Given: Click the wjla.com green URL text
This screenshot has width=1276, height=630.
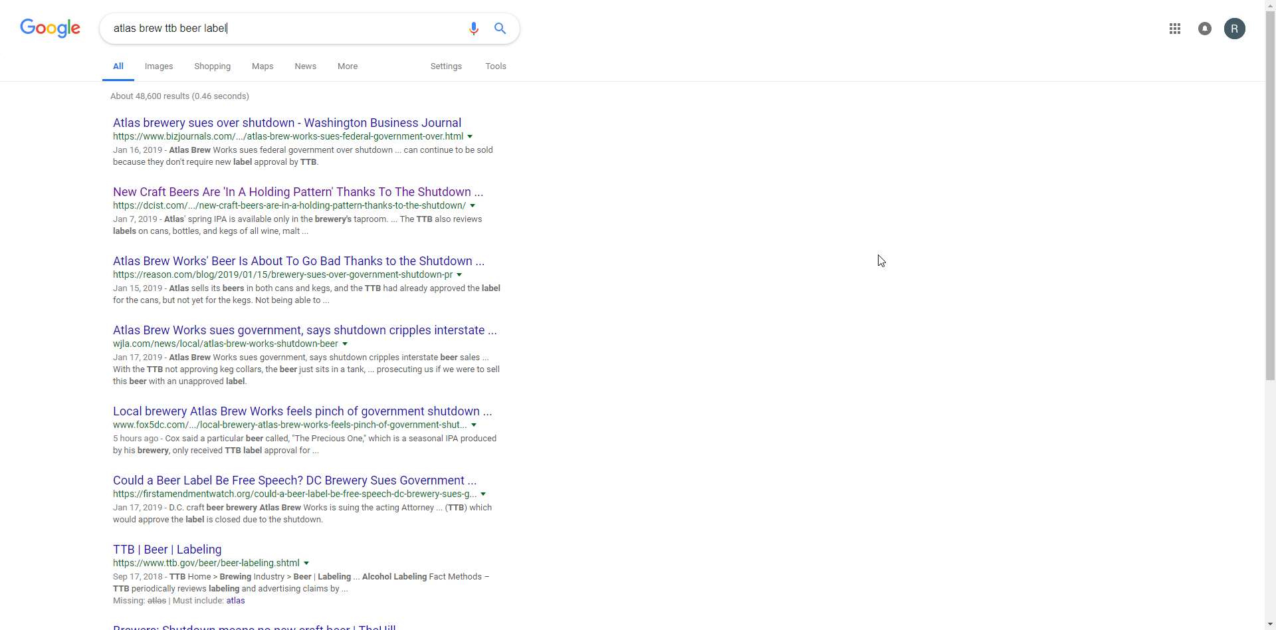Looking at the screenshot, I should [x=225, y=344].
